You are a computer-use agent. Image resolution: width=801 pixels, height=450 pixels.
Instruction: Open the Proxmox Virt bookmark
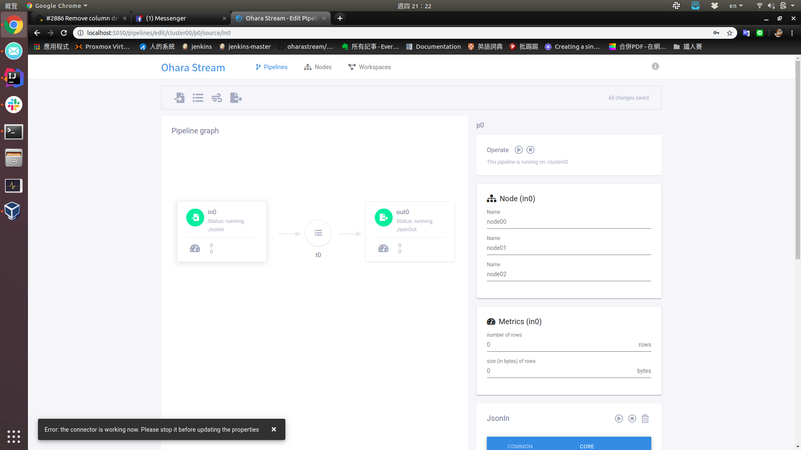point(103,47)
